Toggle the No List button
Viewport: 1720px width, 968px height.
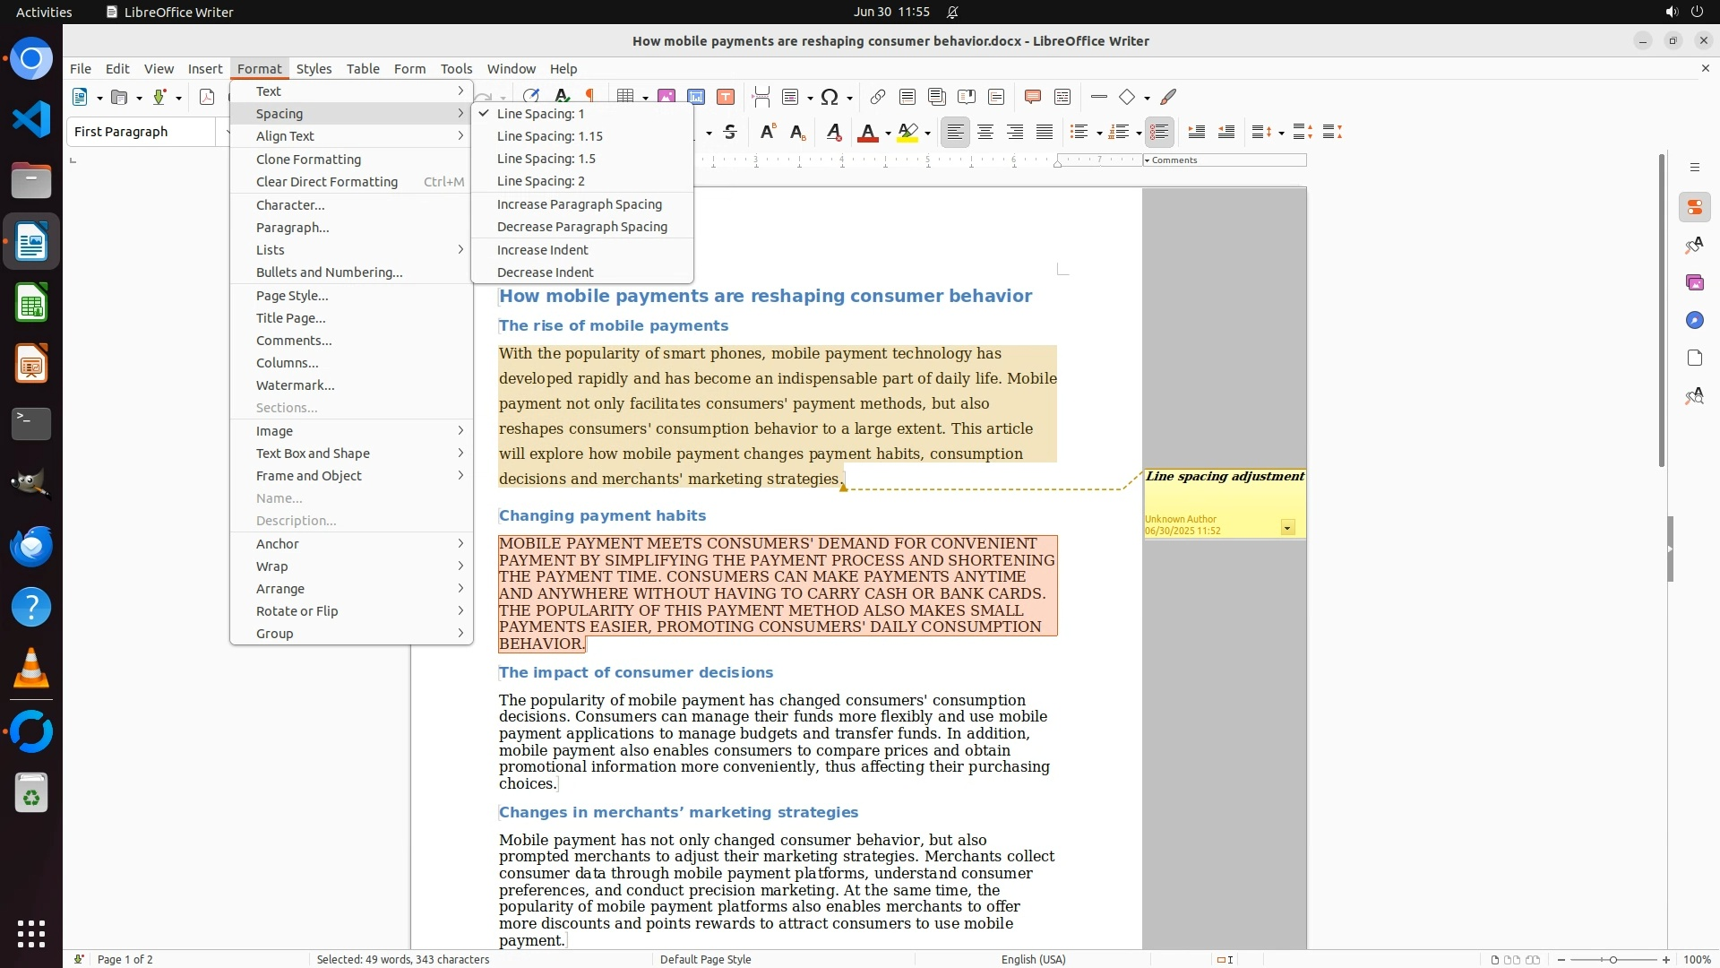[x=1159, y=133]
